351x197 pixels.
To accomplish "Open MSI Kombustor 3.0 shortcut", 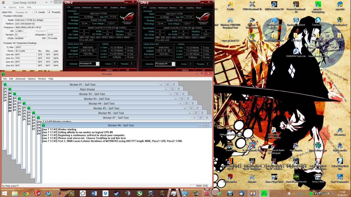I will coord(274,6).
